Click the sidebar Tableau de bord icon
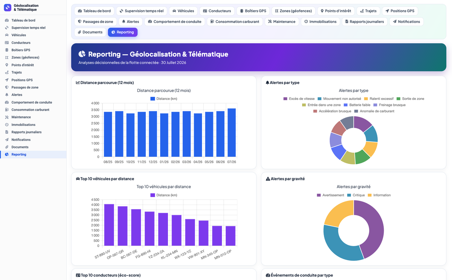Viewport: 452px width, 280px height. point(7,20)
